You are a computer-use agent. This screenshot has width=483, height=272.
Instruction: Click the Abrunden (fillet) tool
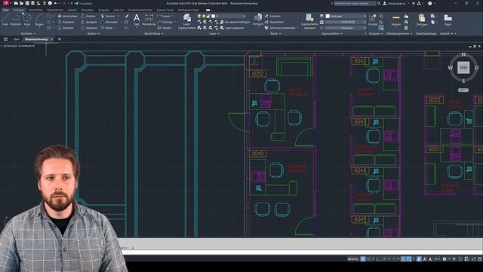click(109, 22)
